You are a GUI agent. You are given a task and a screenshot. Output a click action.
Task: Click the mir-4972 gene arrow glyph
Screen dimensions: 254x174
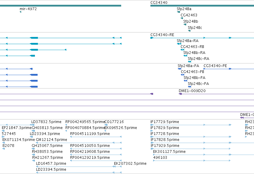coord(20,12)
